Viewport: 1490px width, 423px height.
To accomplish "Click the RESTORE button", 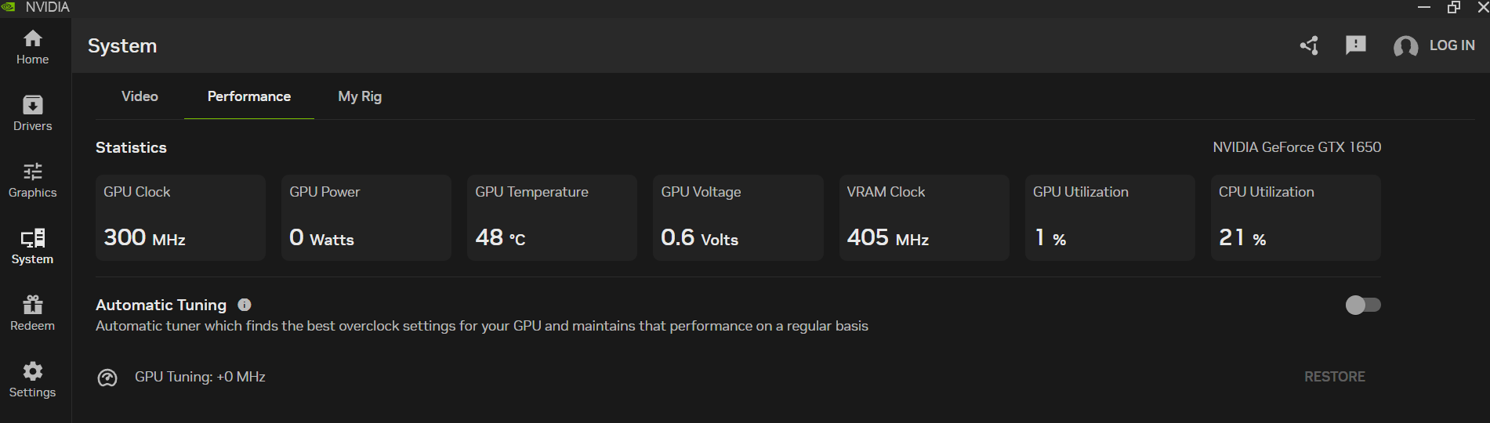I will (1335, 377).
